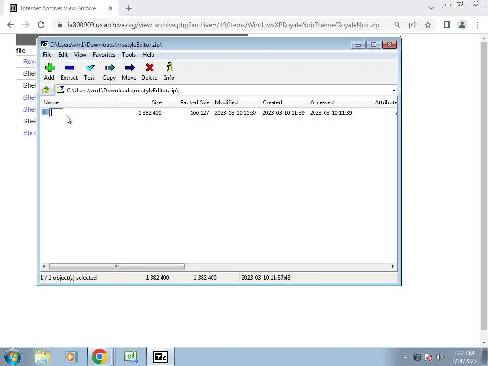Click the Show desktop button on the taskbar

click(485, 356)
